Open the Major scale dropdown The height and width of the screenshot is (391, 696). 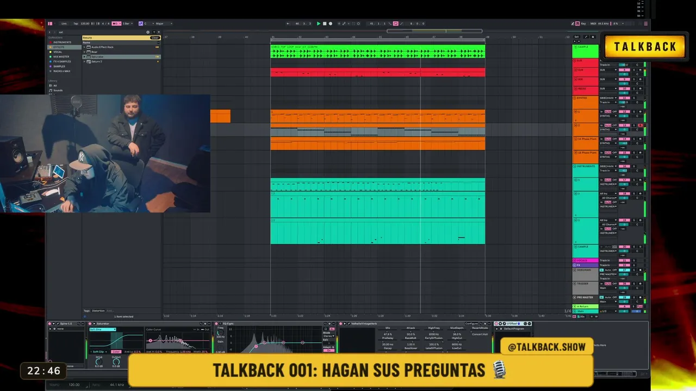(x=164, y=23)
